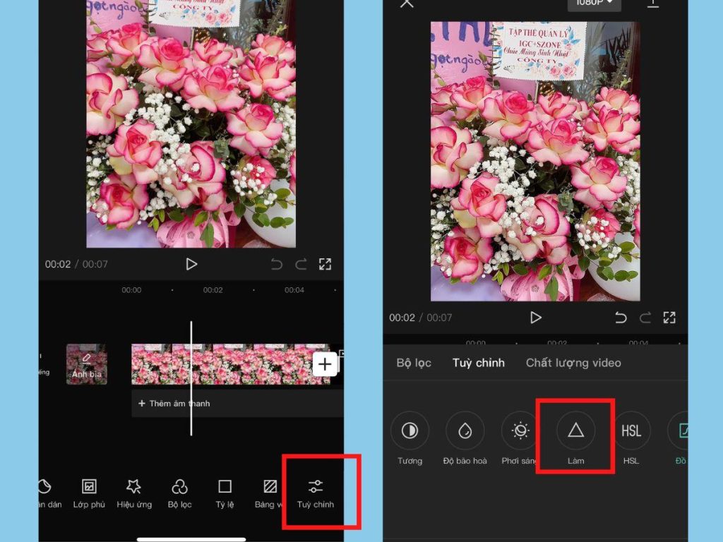Select the Độ bão hoà saturation adjustment
The image size is (723, 542).
point(465,431)
